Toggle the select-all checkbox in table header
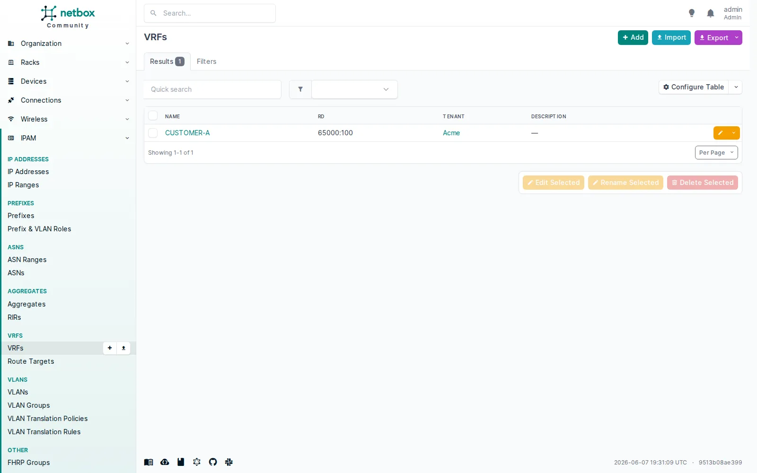This screenshot has width=757, height=473. coord(153,116)
